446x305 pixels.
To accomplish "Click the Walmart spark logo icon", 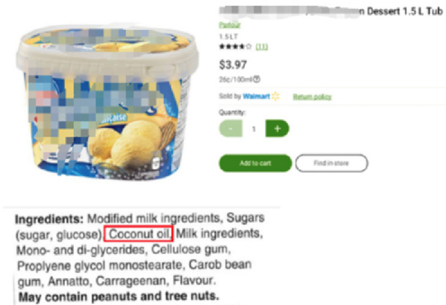I will (x=275, y=96).
